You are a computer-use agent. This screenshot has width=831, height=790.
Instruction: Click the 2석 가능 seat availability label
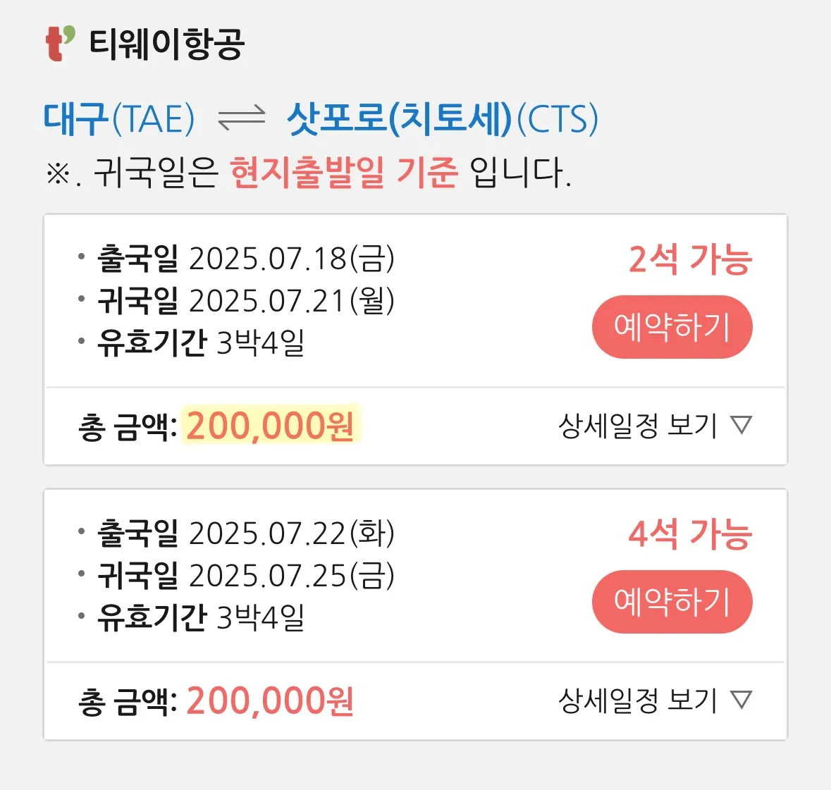point(690,259)
